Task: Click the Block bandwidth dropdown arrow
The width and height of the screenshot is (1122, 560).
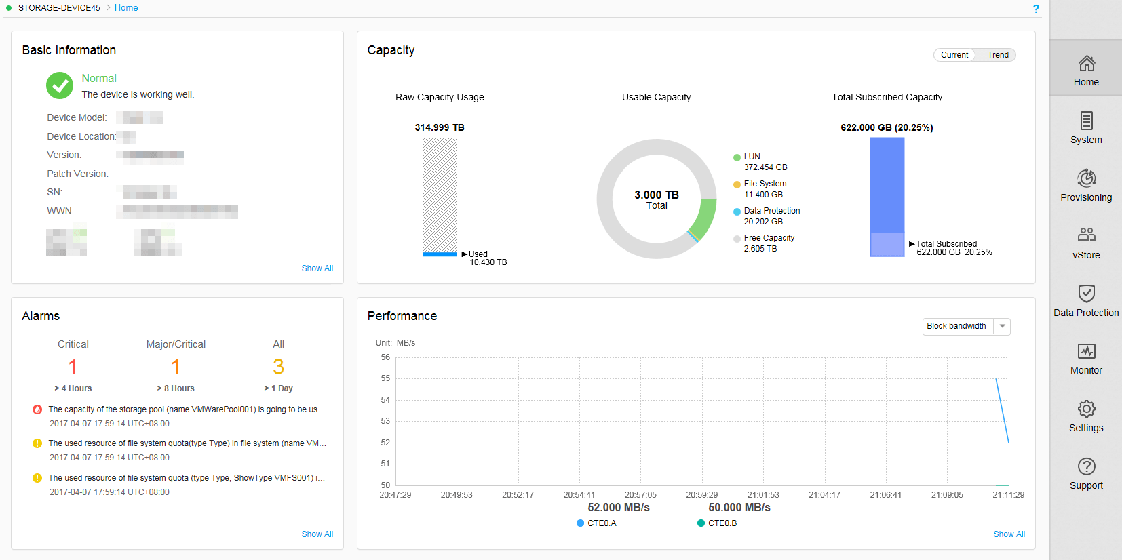Action: pos(1002,326)
